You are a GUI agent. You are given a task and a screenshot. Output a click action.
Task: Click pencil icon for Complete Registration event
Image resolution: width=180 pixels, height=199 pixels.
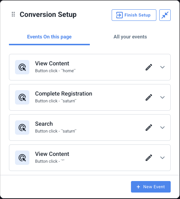(149, 97)
